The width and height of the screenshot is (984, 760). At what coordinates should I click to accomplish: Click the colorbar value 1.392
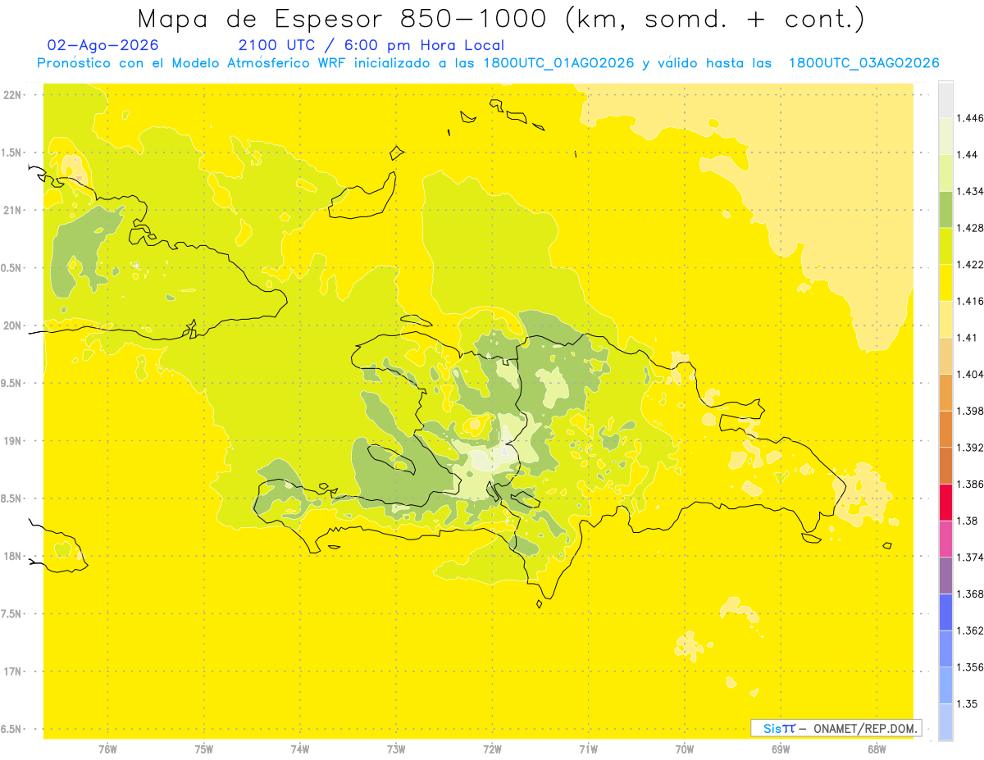pyautogui.click(x=970, y=448)
